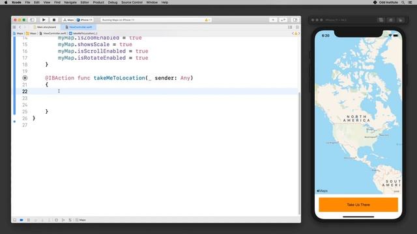Open the Apple menu
The height and width of the screenshot is (234, 417).
(6, 3)
